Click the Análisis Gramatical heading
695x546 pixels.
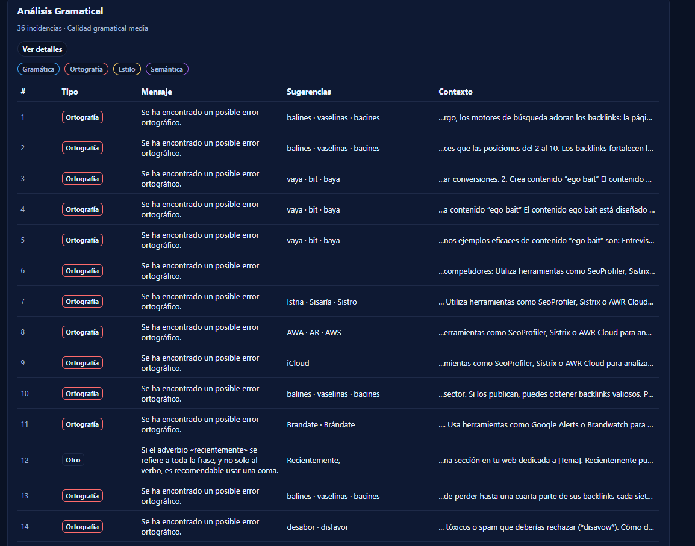coord(60,11)
